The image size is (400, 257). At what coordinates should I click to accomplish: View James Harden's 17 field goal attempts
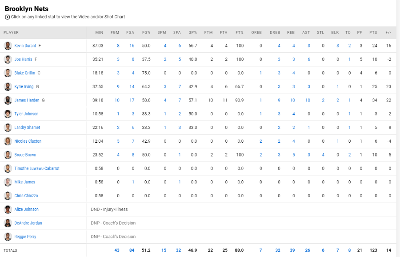coord(132,100)
